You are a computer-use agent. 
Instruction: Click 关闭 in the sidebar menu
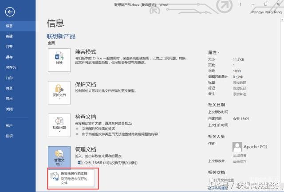[x=18, y=109]
